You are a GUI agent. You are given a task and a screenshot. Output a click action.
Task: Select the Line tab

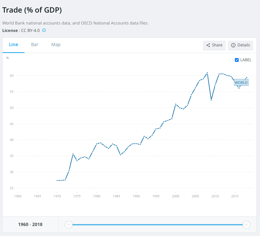14,44
